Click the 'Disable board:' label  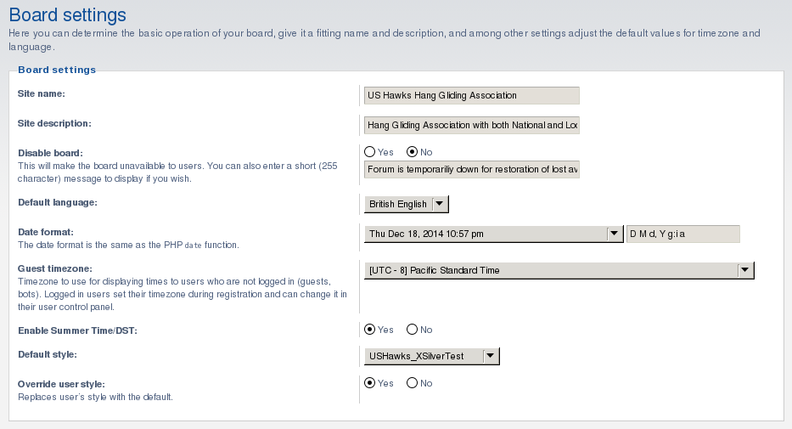[x=51, y=153]
